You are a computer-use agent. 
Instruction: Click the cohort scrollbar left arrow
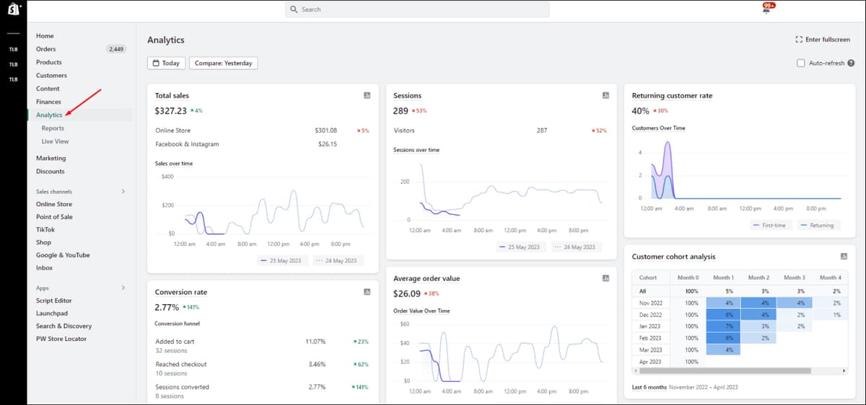pos(635,370)
